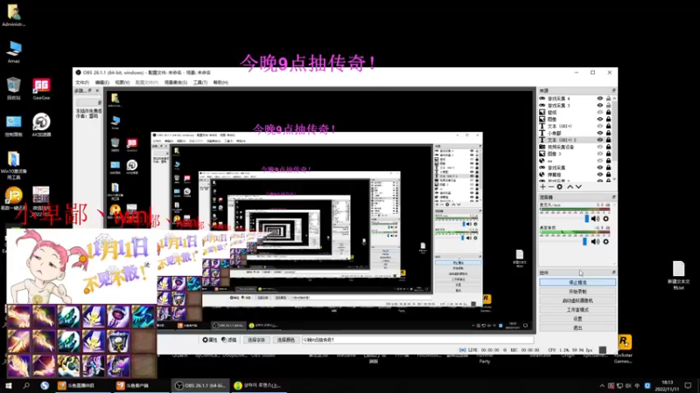Undock the Sources panel float icon

coord(614,91)
